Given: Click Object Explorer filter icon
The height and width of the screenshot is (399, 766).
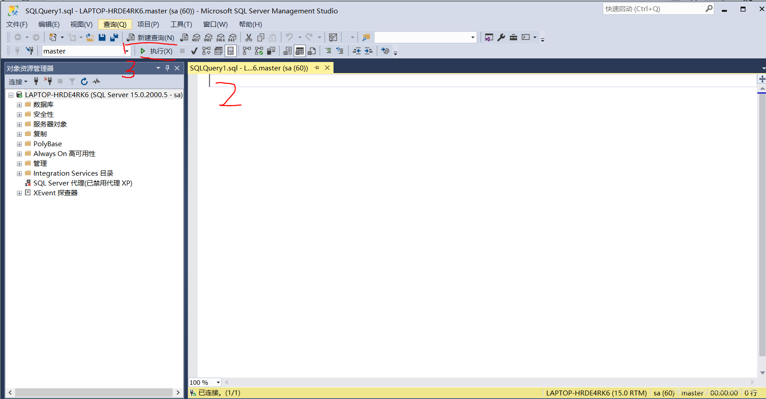Looking at the screenshot, I should click(x=72, y=82).
